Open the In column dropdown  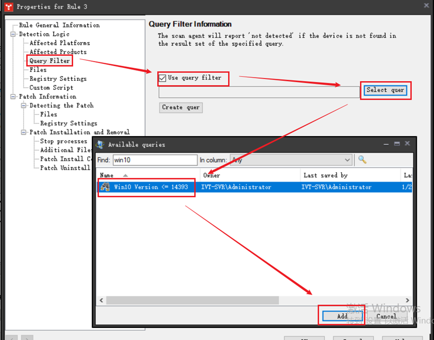(347, 160)
